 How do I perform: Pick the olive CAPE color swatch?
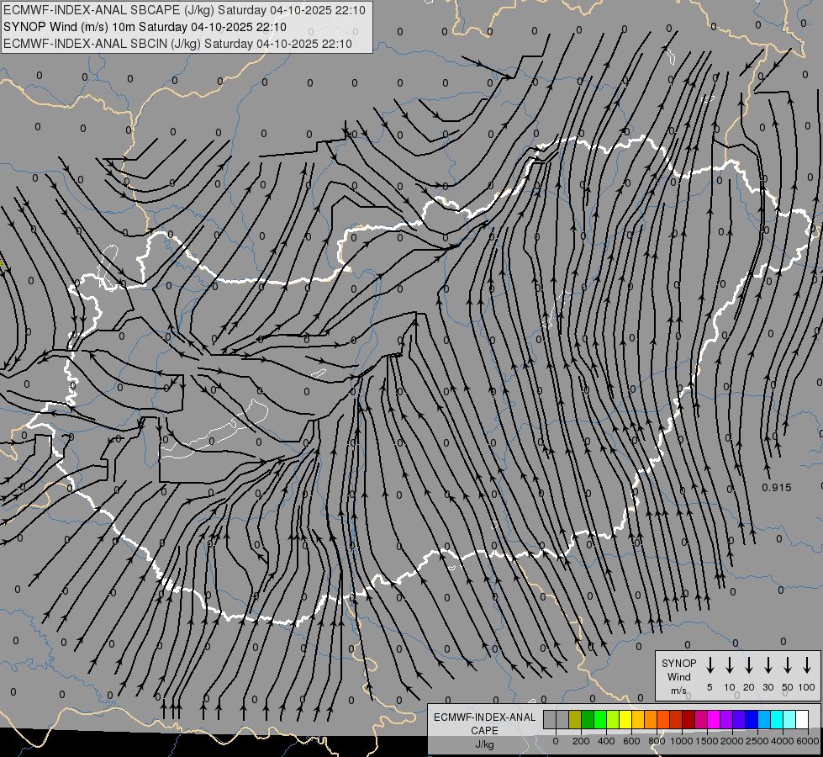(x=575, y=720)
